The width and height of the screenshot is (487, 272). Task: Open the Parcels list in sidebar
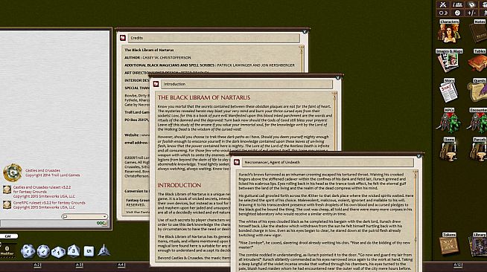coord(478,149)
